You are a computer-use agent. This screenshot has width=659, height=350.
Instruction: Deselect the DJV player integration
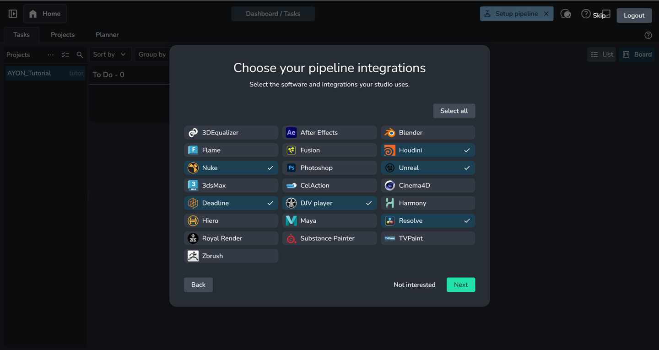(x=329, y=203)
